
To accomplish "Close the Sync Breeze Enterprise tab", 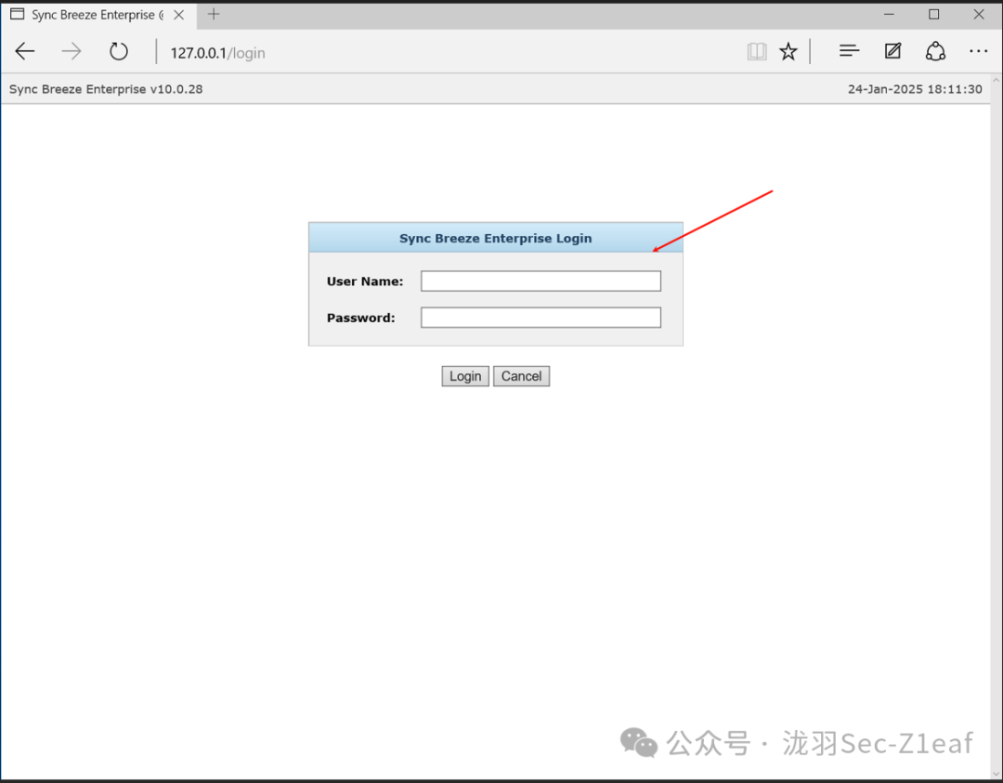I will point(179,15).
